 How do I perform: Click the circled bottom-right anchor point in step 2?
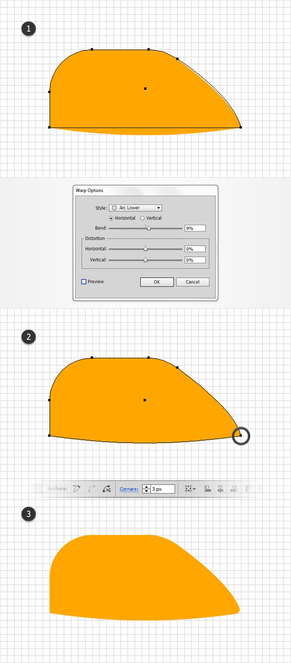[241, 436]
